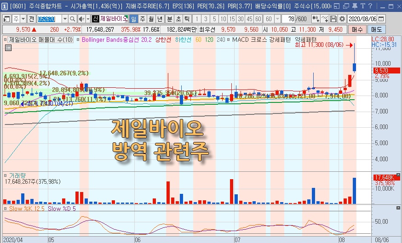This screenshot has height=243, width=402.
Task: Choose the 5 interval button
Action: pos(215,19)
